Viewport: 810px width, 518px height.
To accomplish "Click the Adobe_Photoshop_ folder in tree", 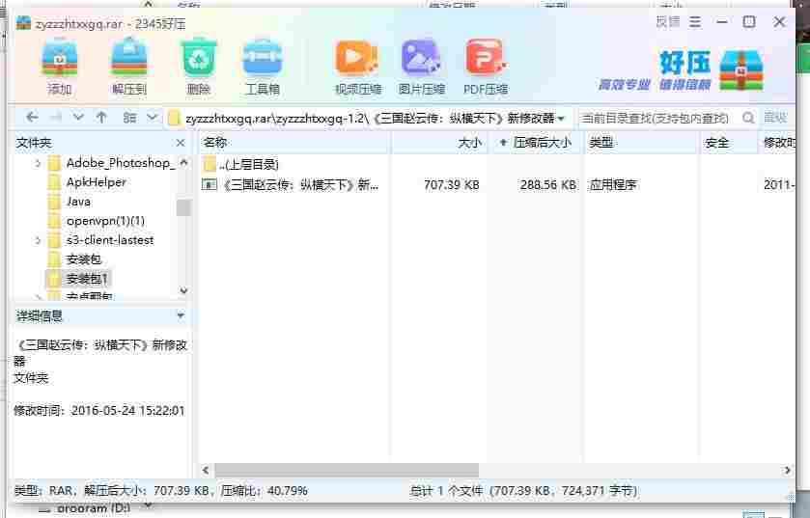I will 121,163.
